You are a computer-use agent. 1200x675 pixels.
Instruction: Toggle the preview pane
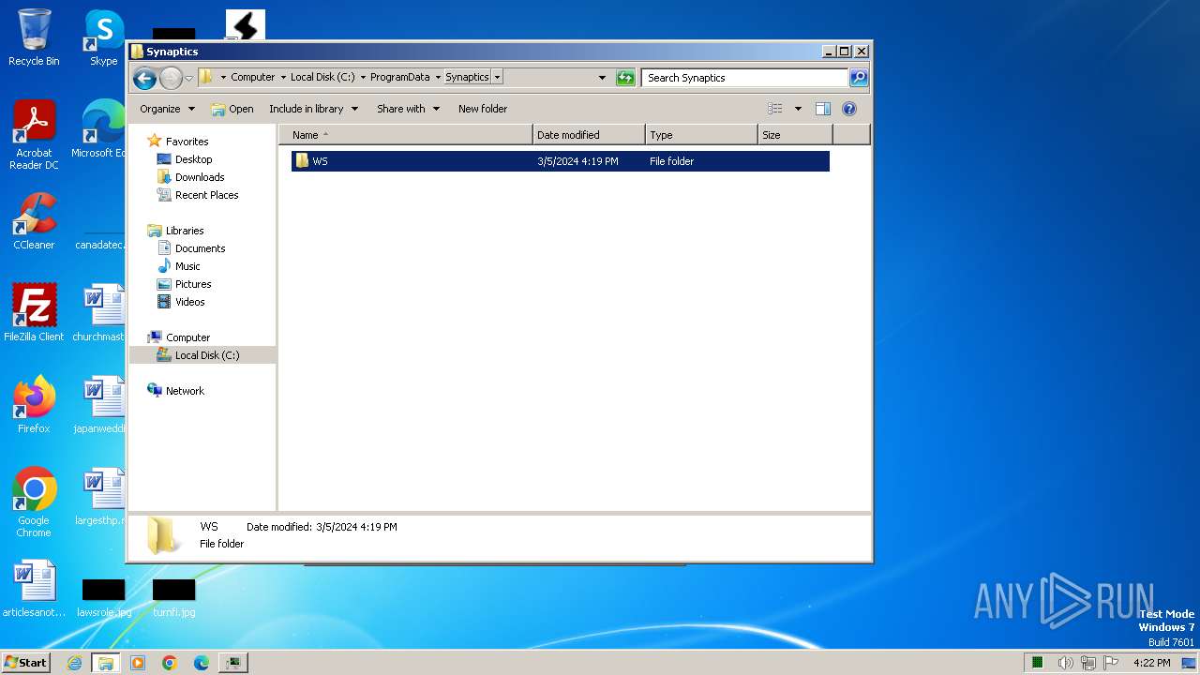(x=822, y=109)
